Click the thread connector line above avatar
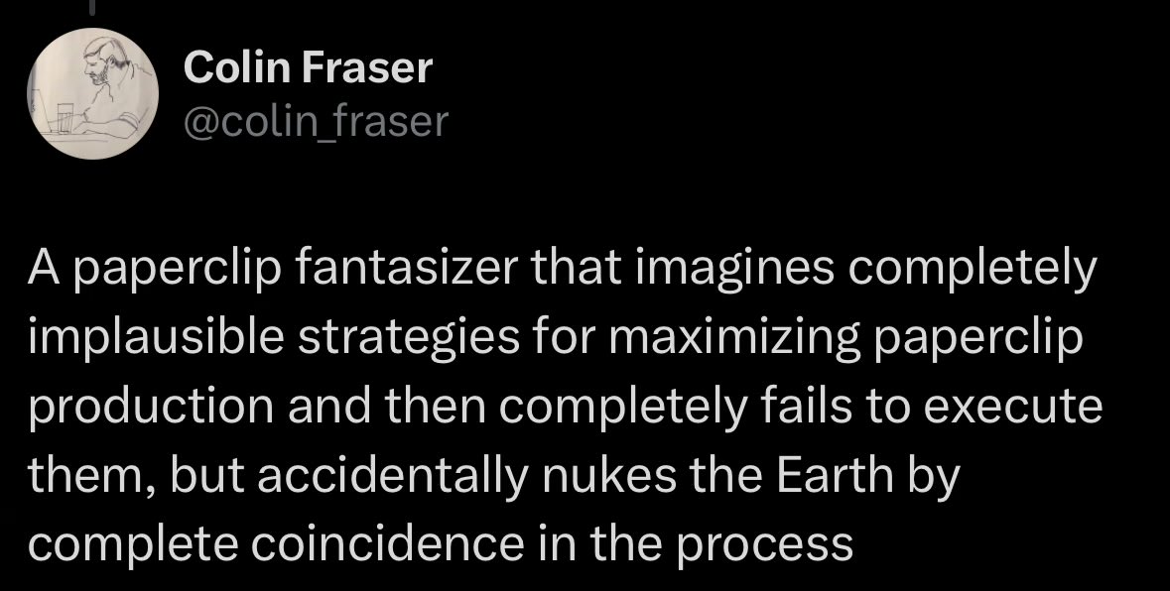Screen dimensions: 1170x591 tap(93, 8)
